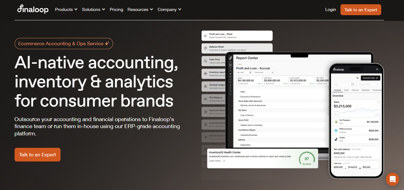Click the Login link
Screen dimensions: 404x190
click(330, 9)
